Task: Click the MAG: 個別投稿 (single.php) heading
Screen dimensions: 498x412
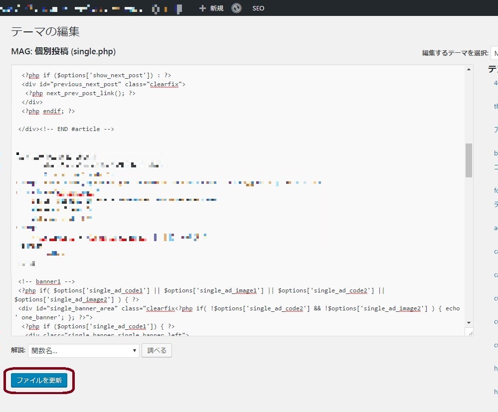Action: (x=63, y=51)
